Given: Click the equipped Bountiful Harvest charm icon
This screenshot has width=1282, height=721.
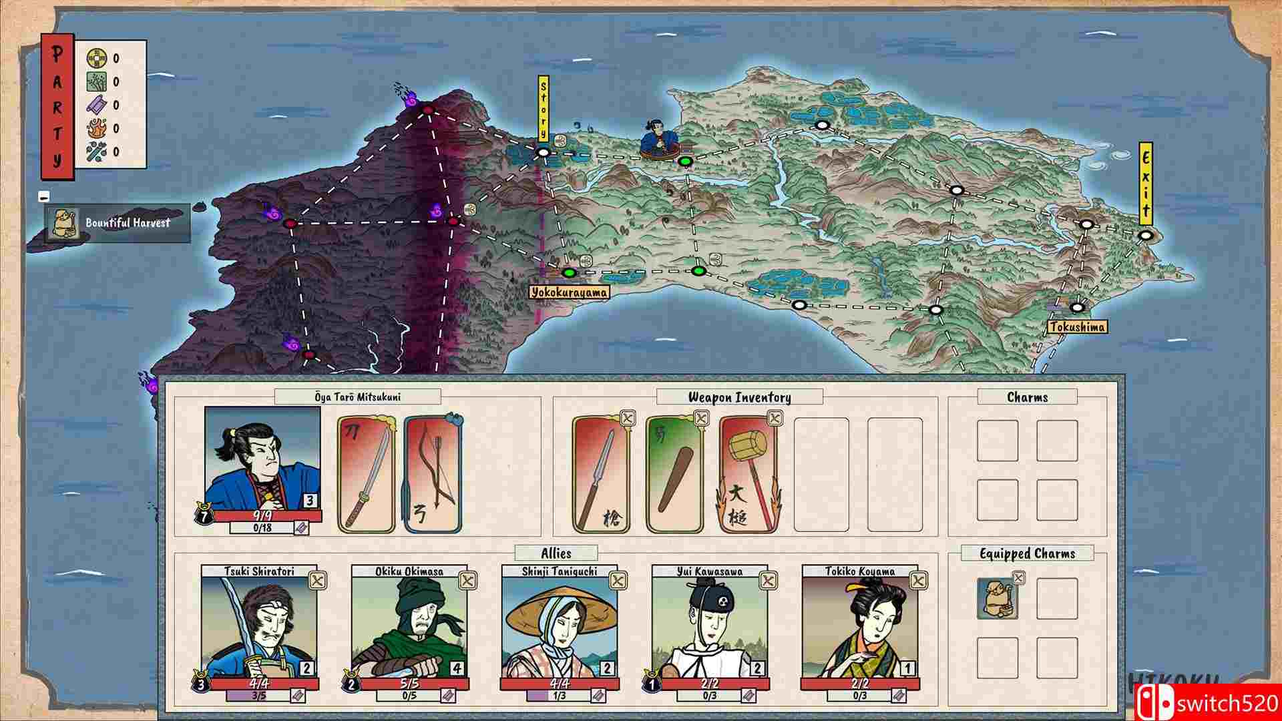Looking at the screenshot, I should point(997,598).
